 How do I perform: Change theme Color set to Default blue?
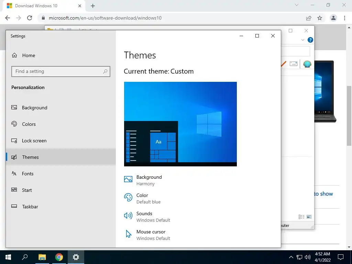[x=142, y=198]
